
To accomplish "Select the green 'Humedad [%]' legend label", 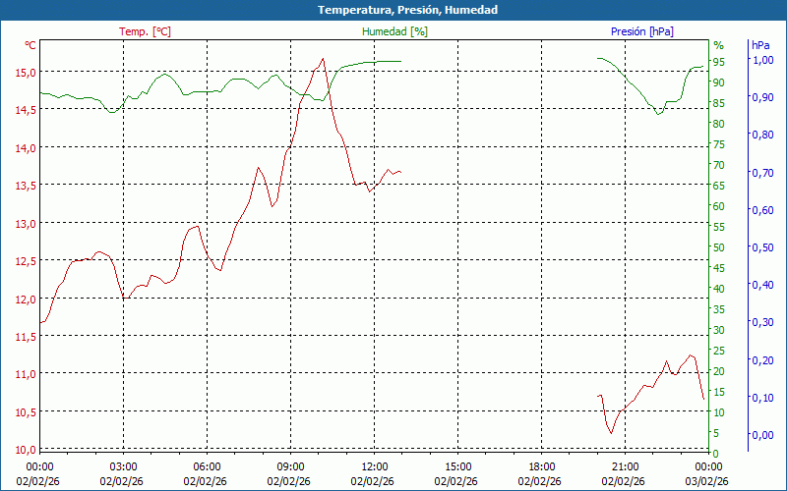I will (x=394, y=31).
